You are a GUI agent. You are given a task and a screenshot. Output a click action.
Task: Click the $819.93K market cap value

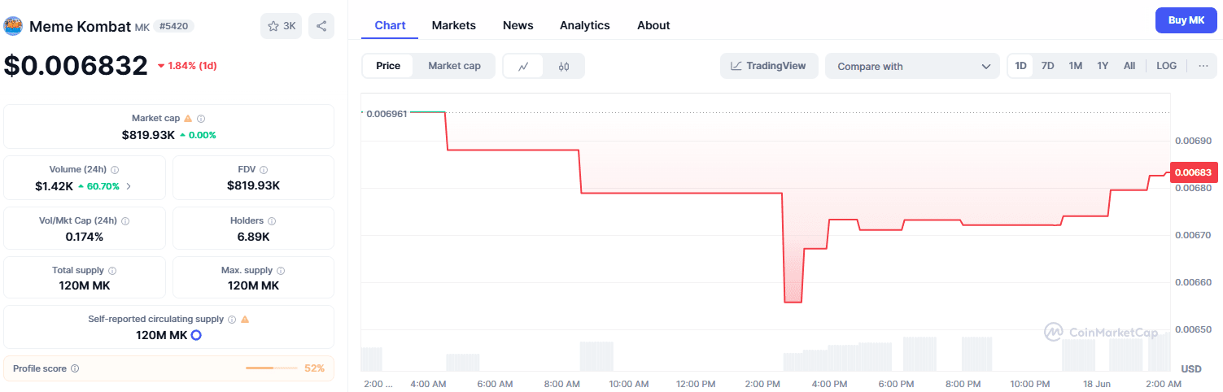(x=148, y=134)
